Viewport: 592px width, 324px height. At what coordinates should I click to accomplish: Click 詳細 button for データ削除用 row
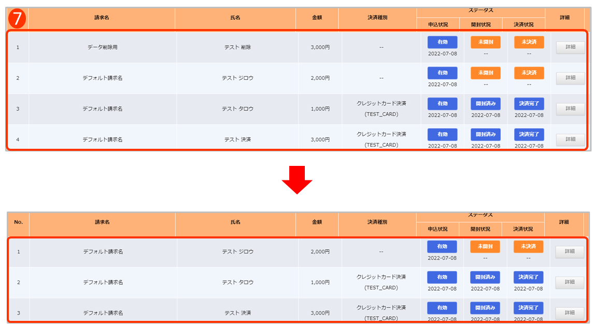(x=570, y=48)
